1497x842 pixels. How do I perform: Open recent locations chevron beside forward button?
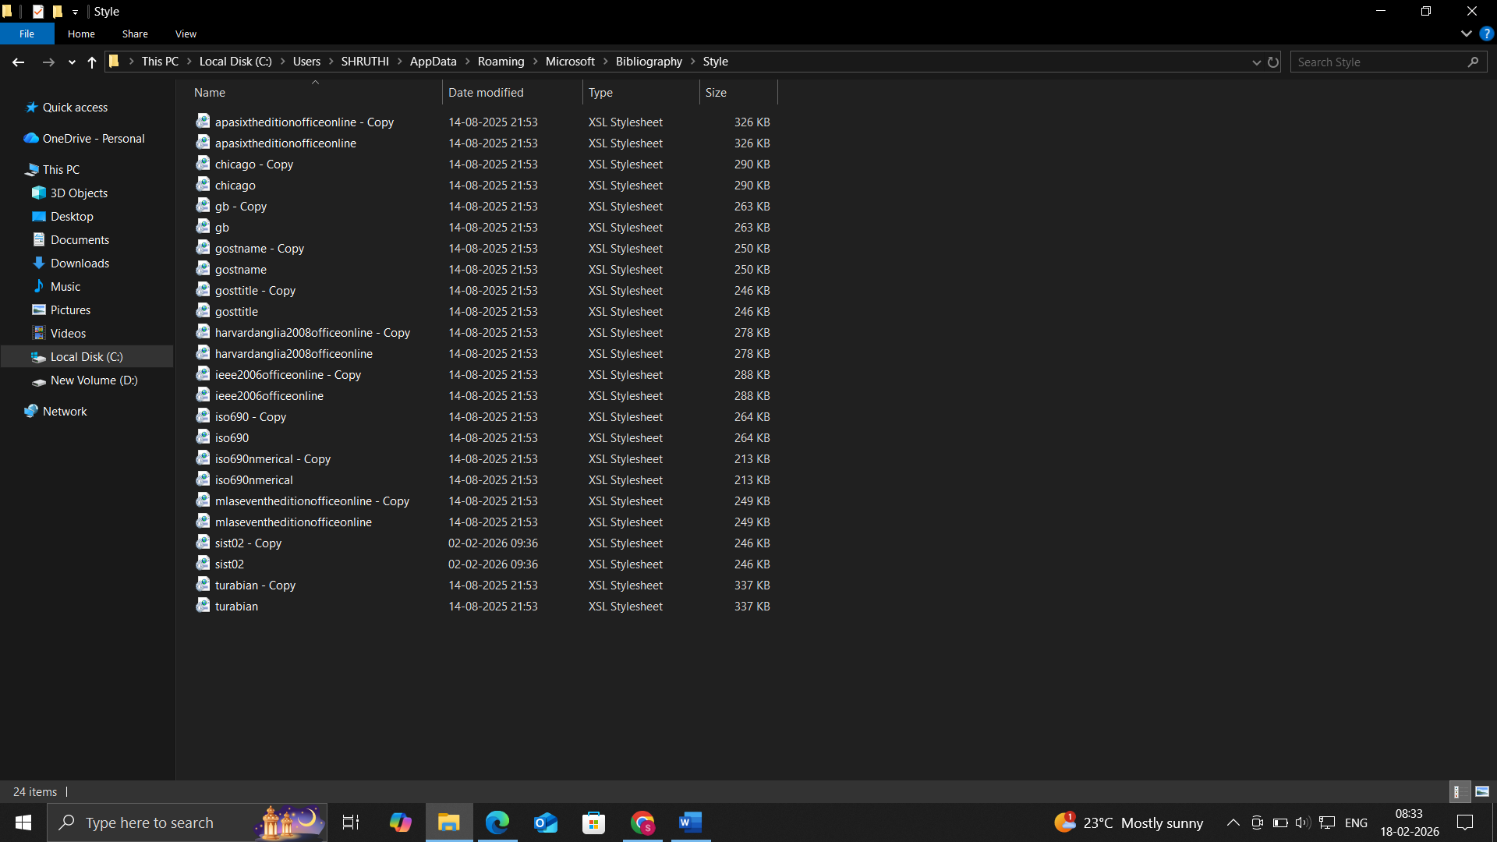coord(71,62)
